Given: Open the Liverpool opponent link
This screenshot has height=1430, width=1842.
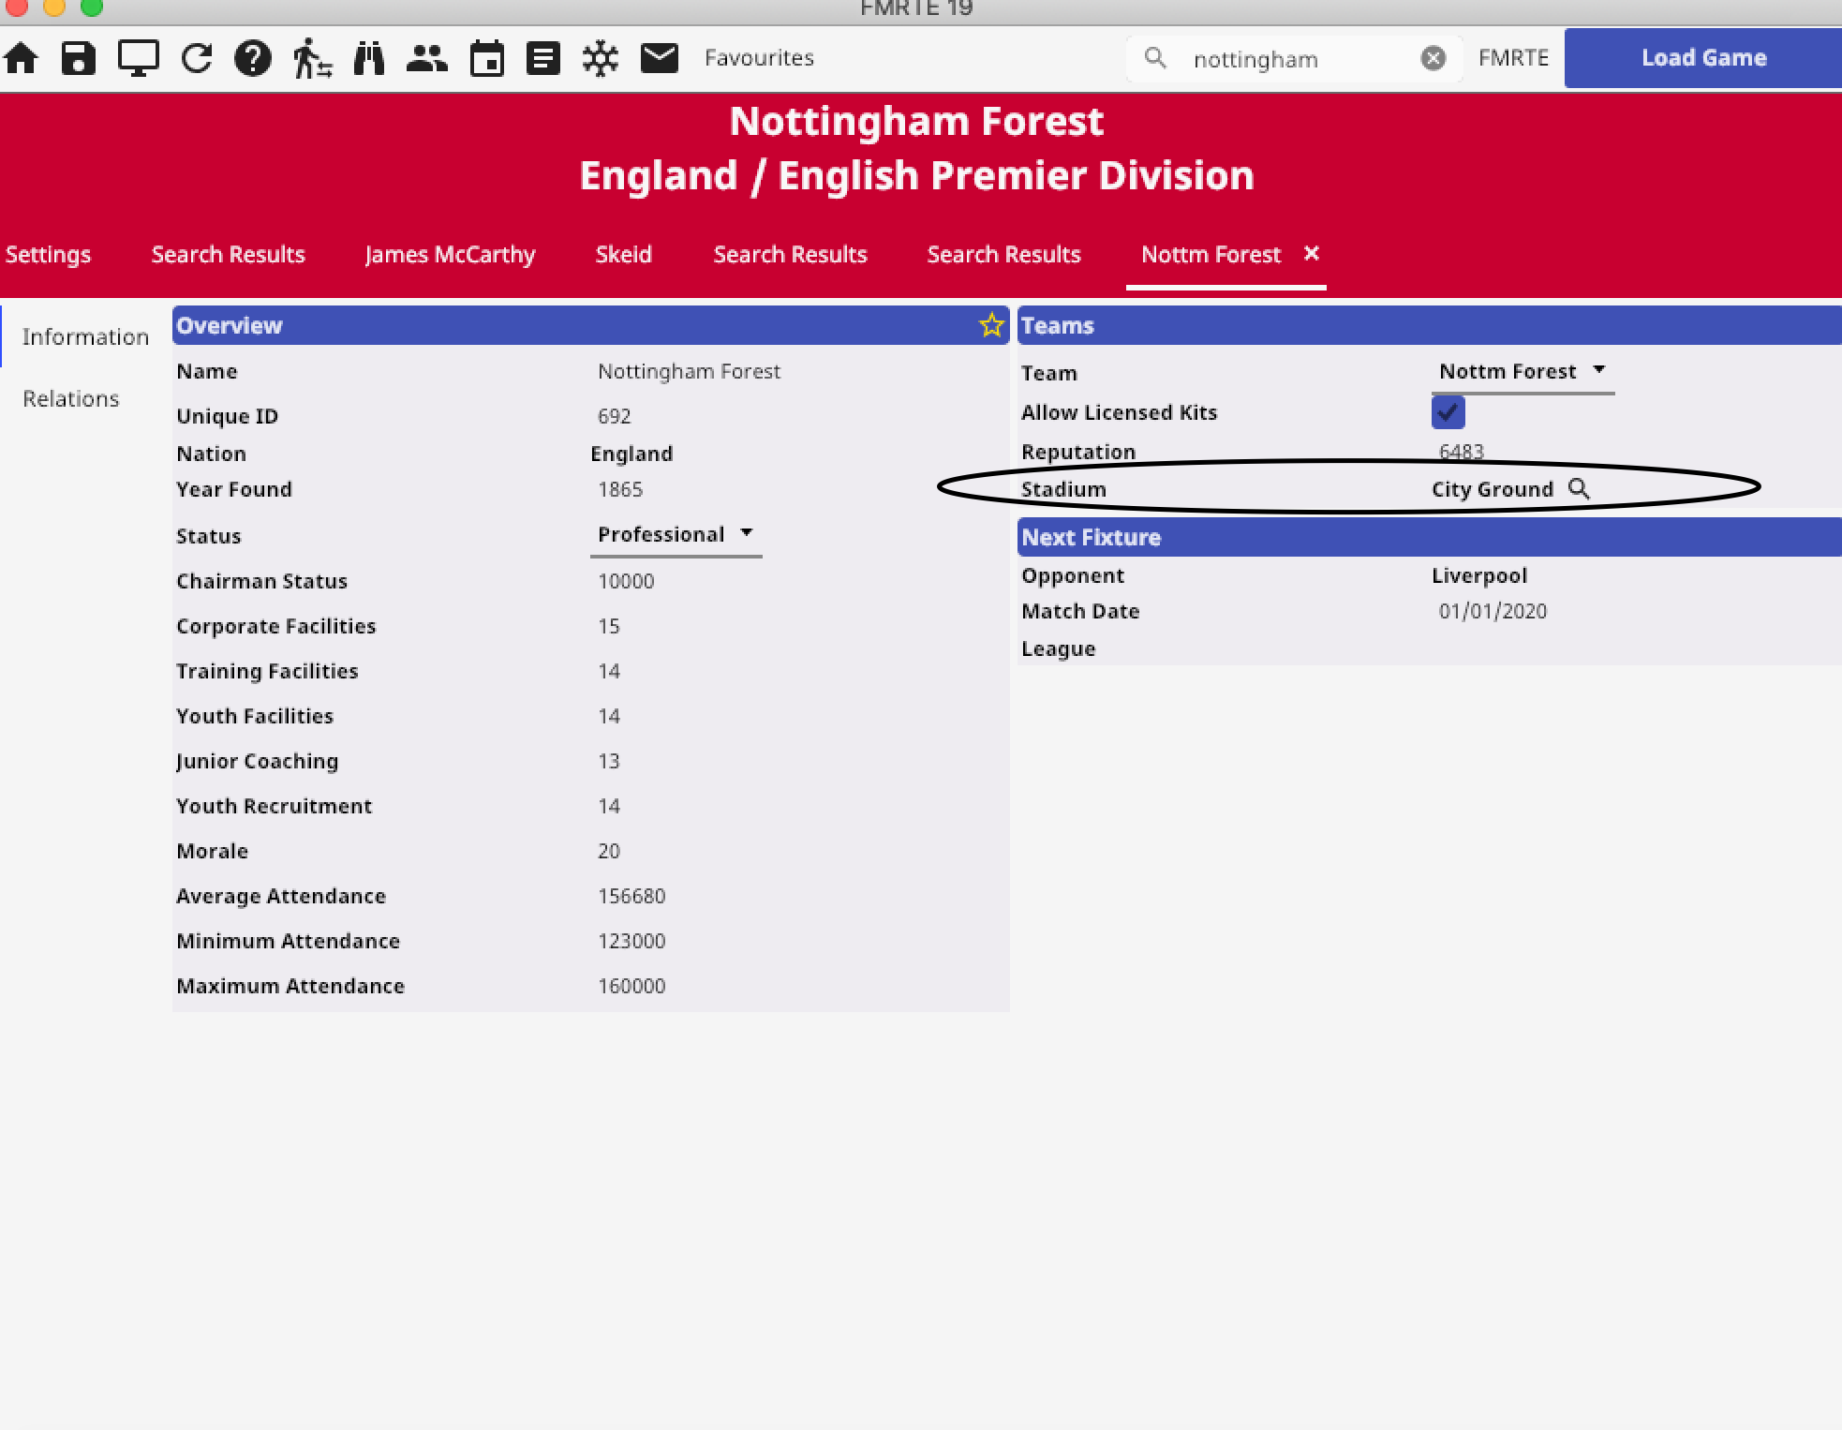Looking at the screenshot, I should click(x=1479, y=575).
